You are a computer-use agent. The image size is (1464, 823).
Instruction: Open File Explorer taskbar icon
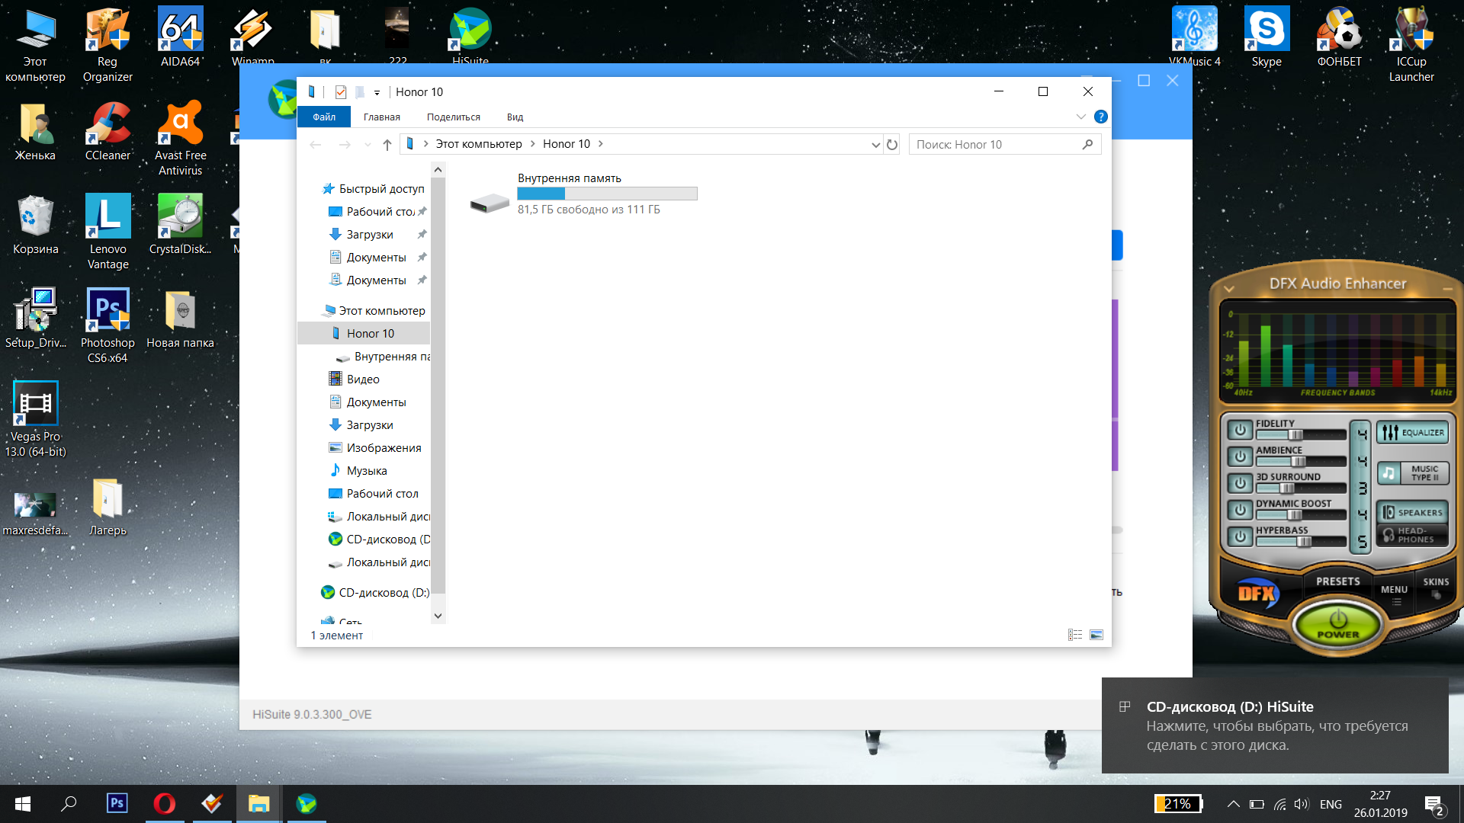pos(258,803)
